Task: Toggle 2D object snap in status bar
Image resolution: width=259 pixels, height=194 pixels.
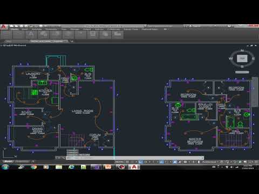Action: coord(166,162)
